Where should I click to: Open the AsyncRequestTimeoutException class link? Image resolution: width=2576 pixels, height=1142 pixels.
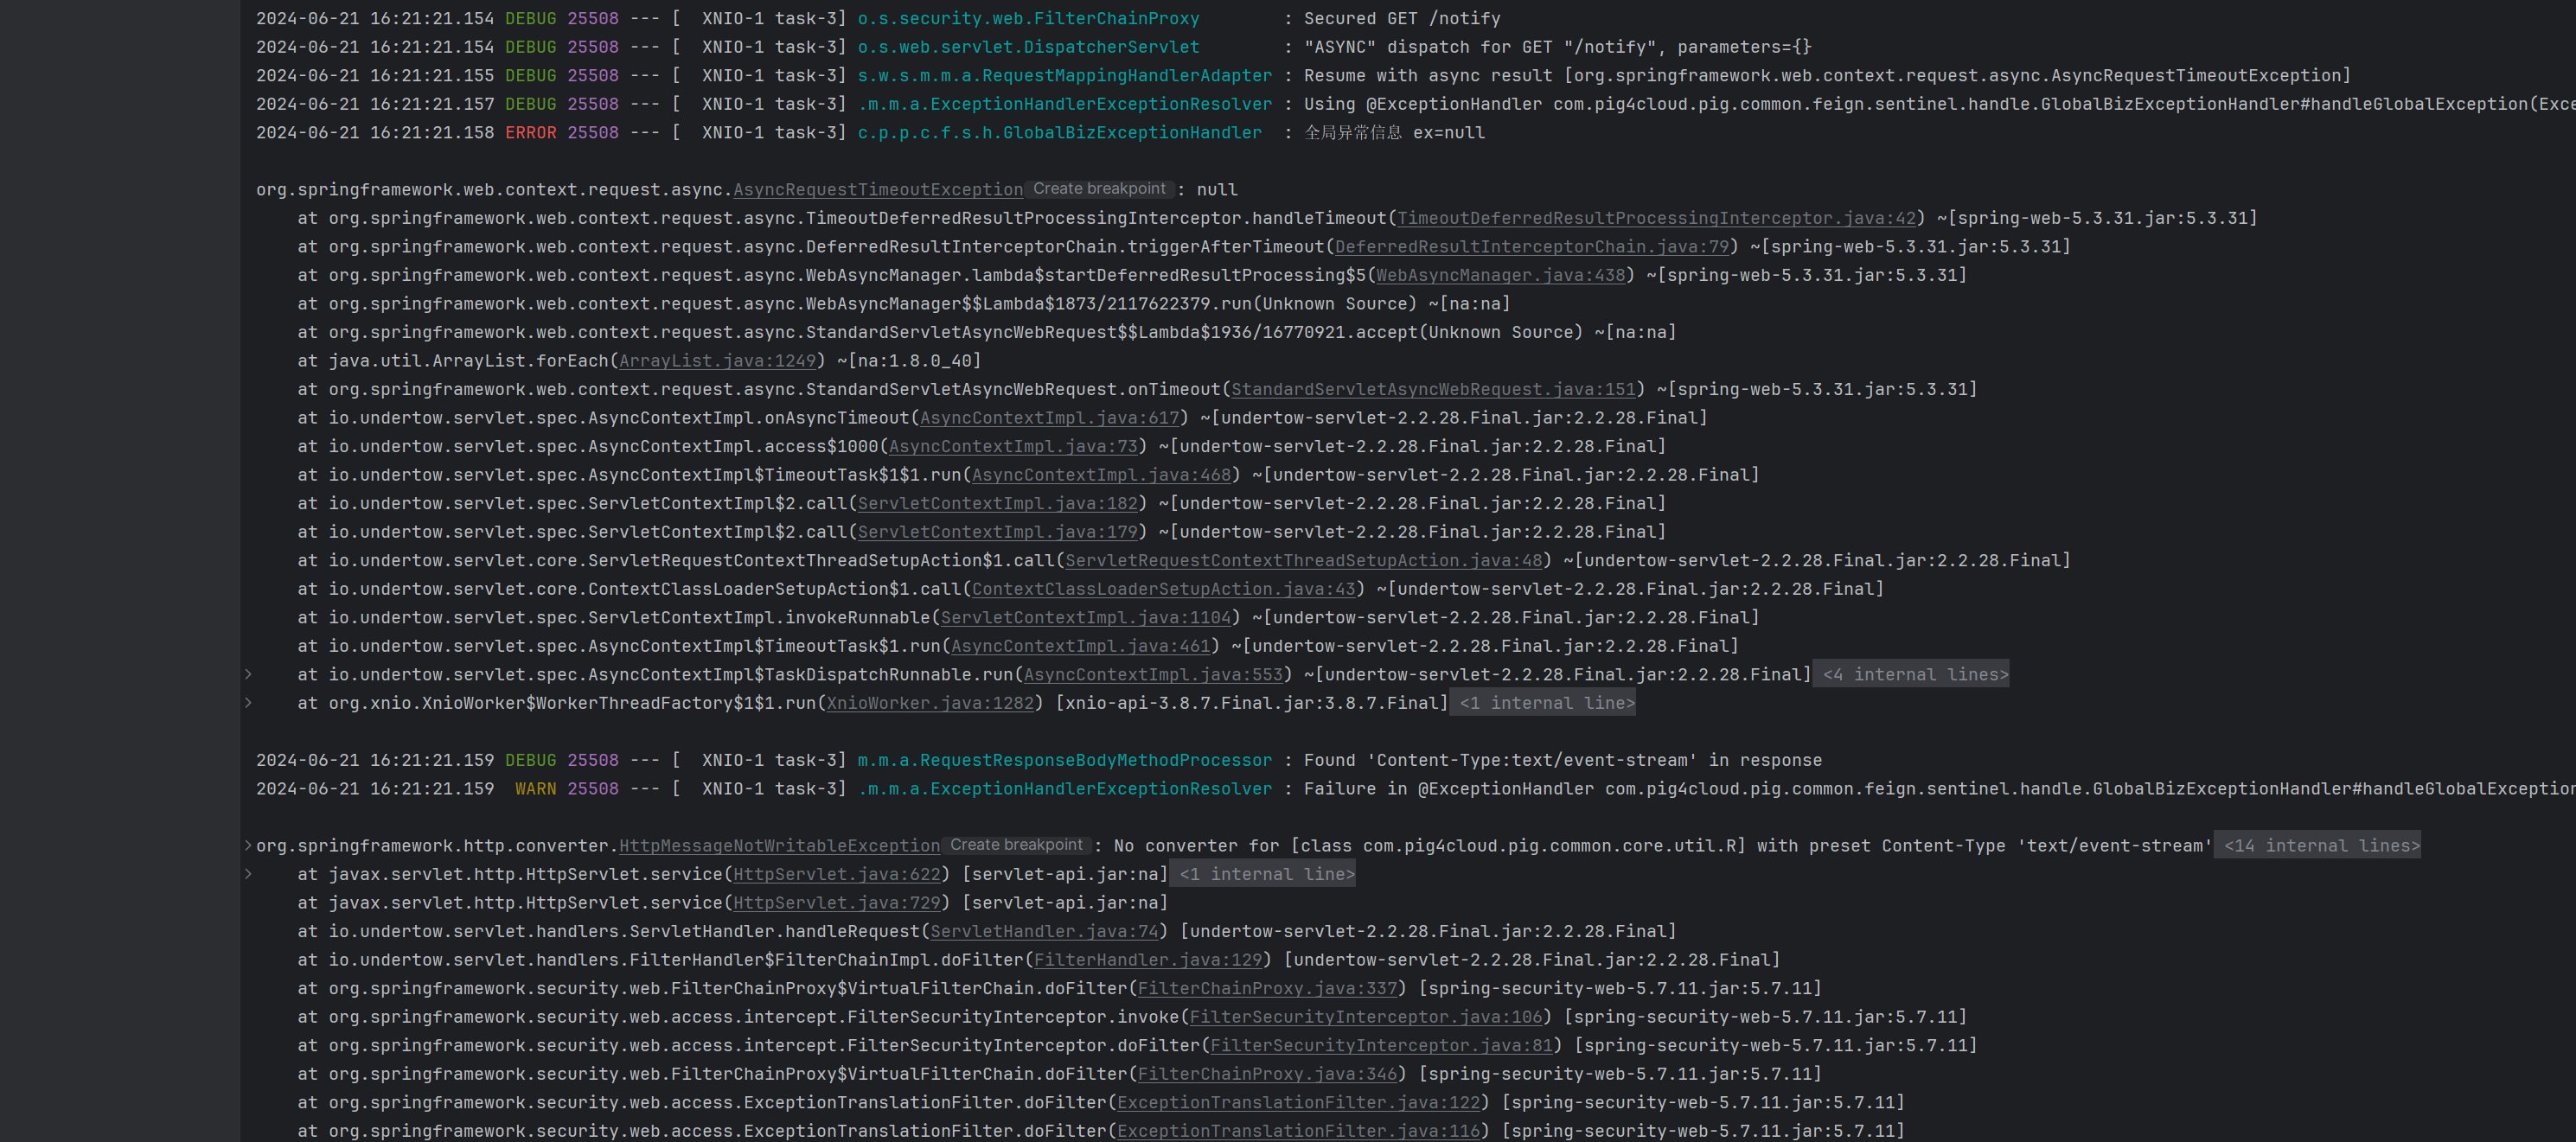click(875, 189)
